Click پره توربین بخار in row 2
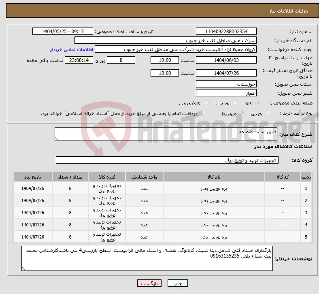Screen dimensions: 319x294 [214, 201]
